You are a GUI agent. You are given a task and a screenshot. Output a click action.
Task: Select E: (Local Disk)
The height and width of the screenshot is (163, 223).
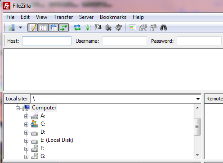(x=57, y=140)
